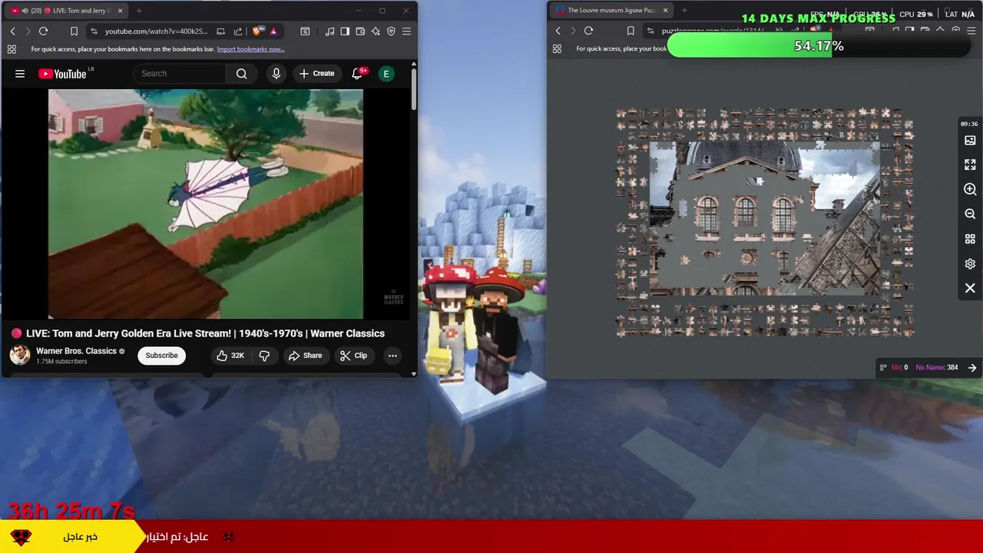Close the LIVE: Tom and Jerry tab

pyautogui.click(x=120, y=11)
